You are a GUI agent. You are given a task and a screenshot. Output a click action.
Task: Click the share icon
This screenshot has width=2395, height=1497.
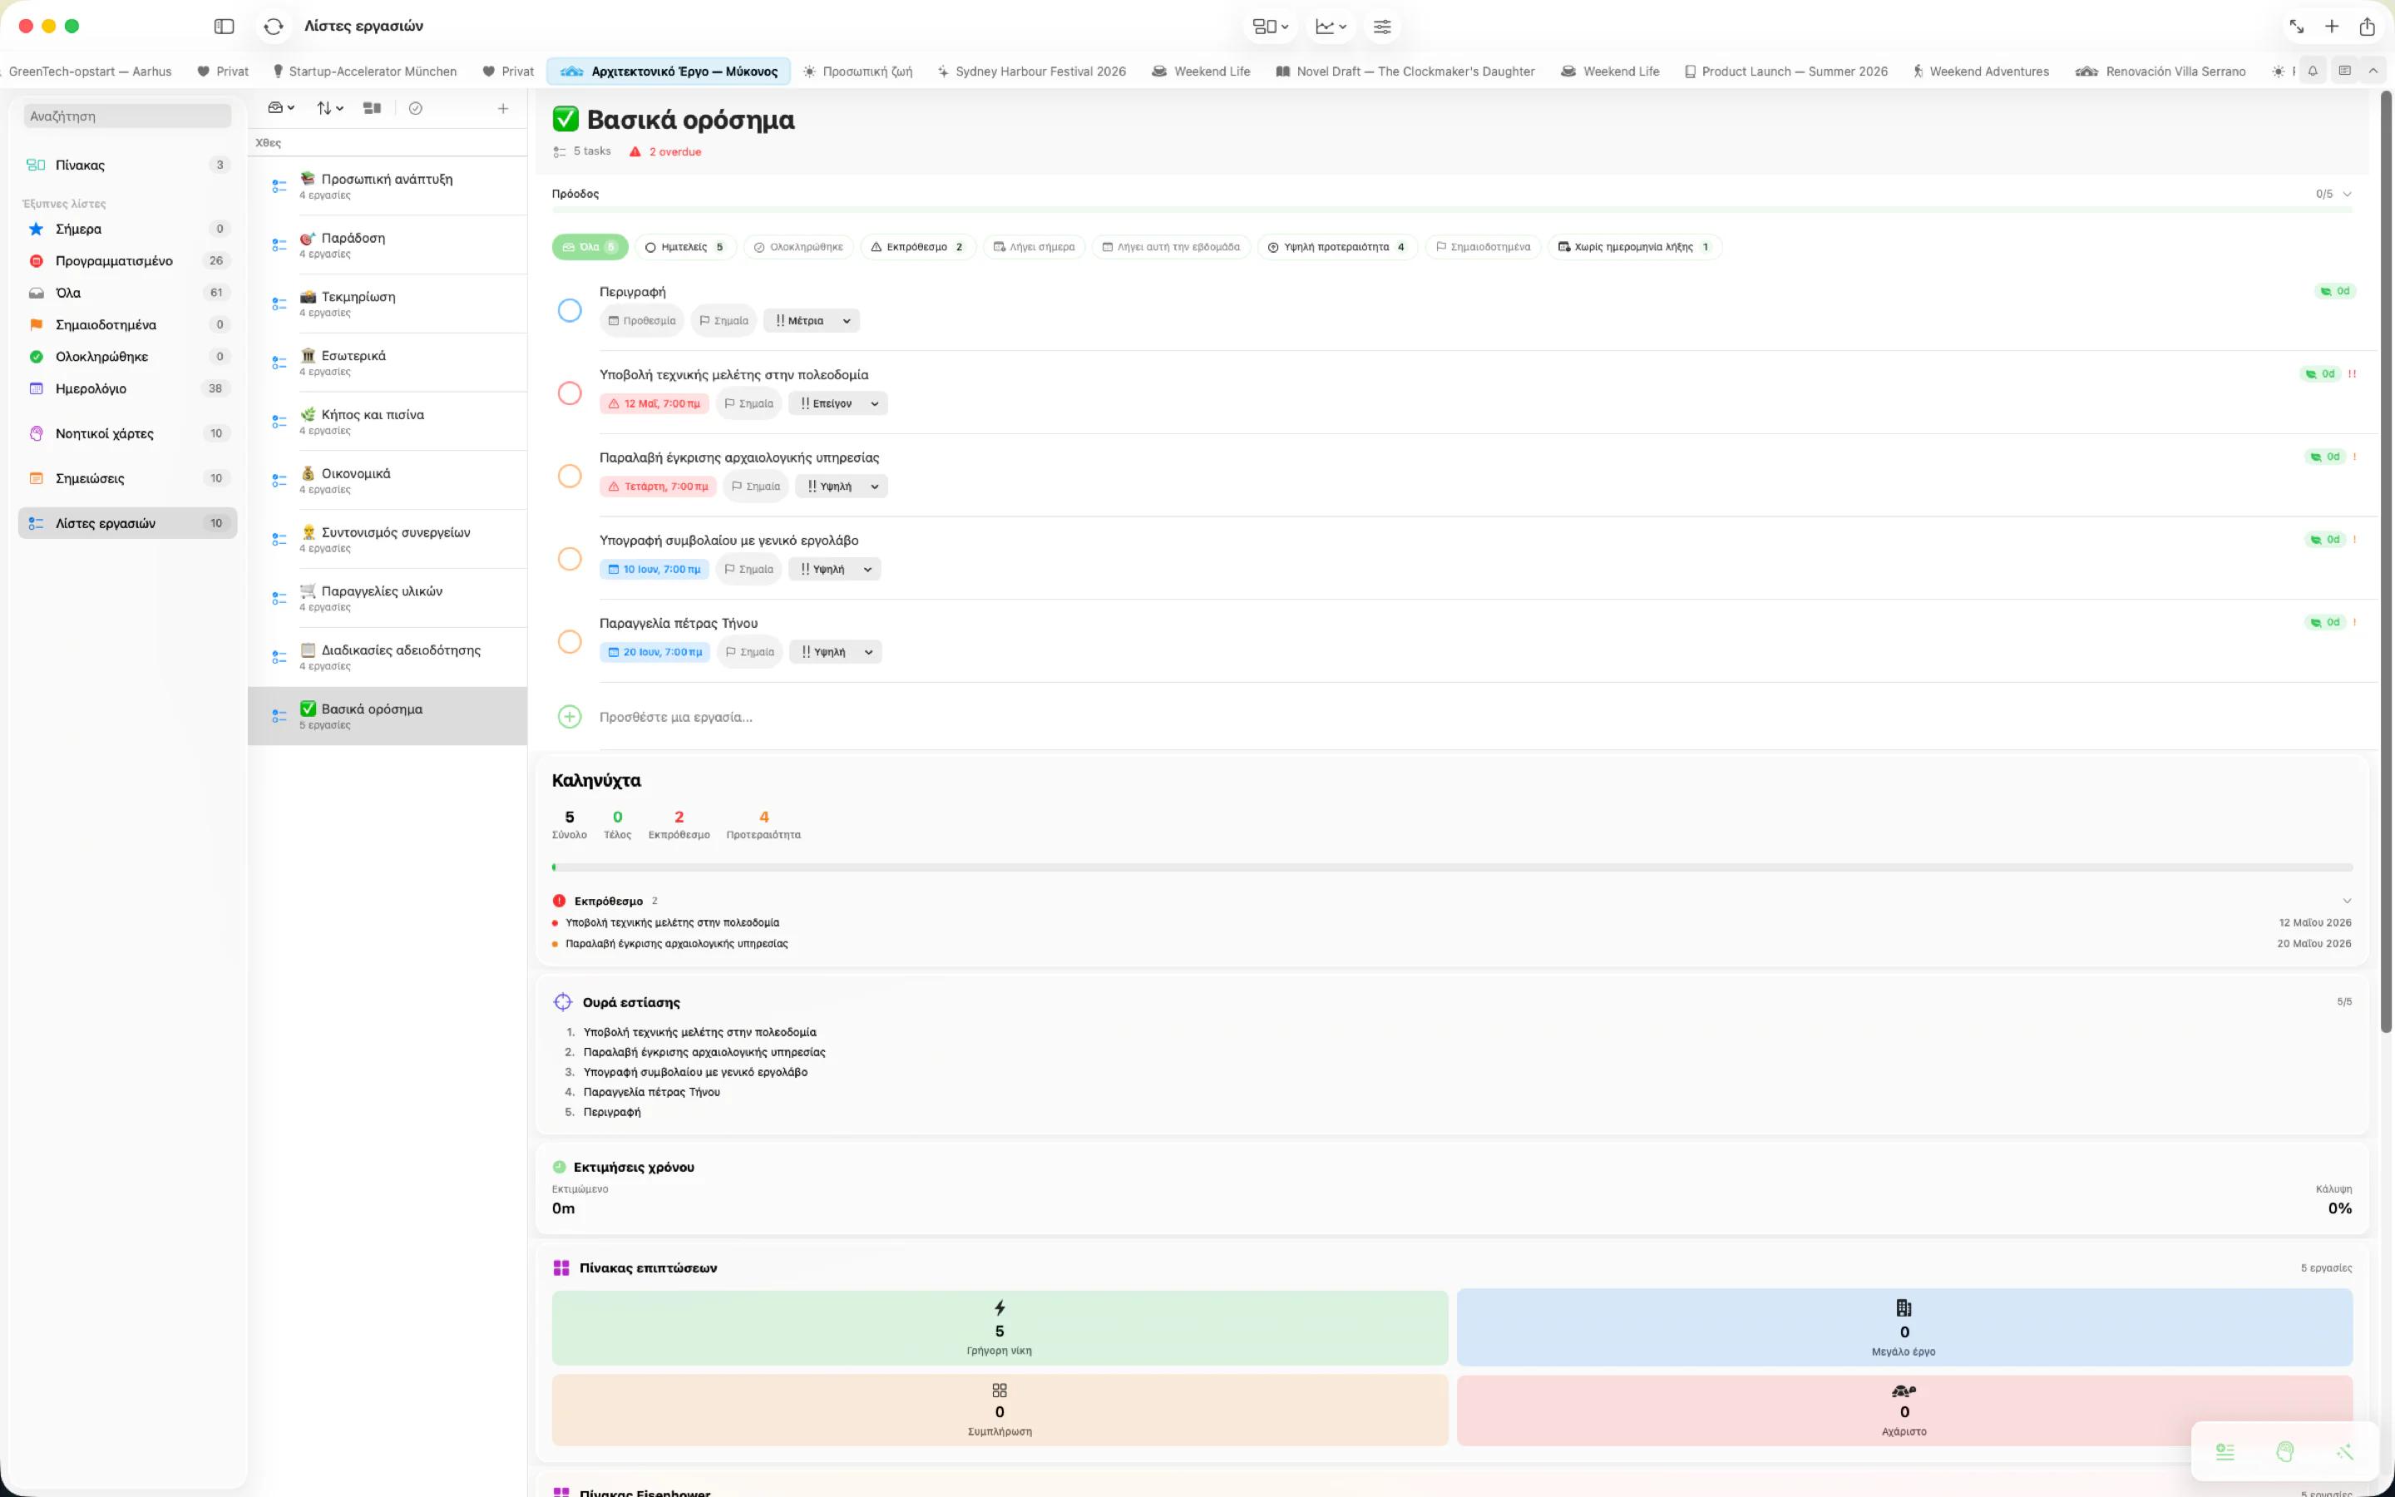click(x=2366, y=27)
